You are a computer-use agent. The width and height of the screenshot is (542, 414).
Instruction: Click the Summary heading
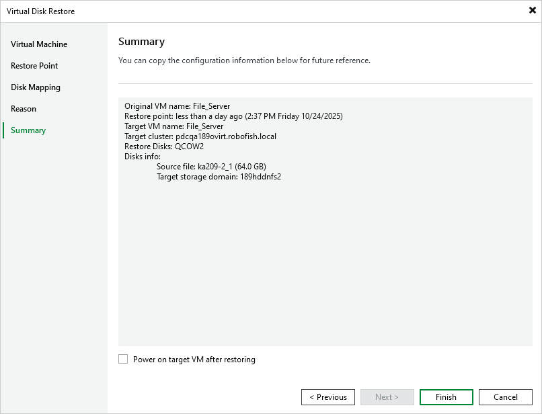pyautogui.click(x=141, y=42)
